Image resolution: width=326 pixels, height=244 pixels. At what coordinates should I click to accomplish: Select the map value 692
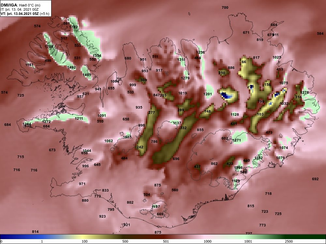point(315,179)
